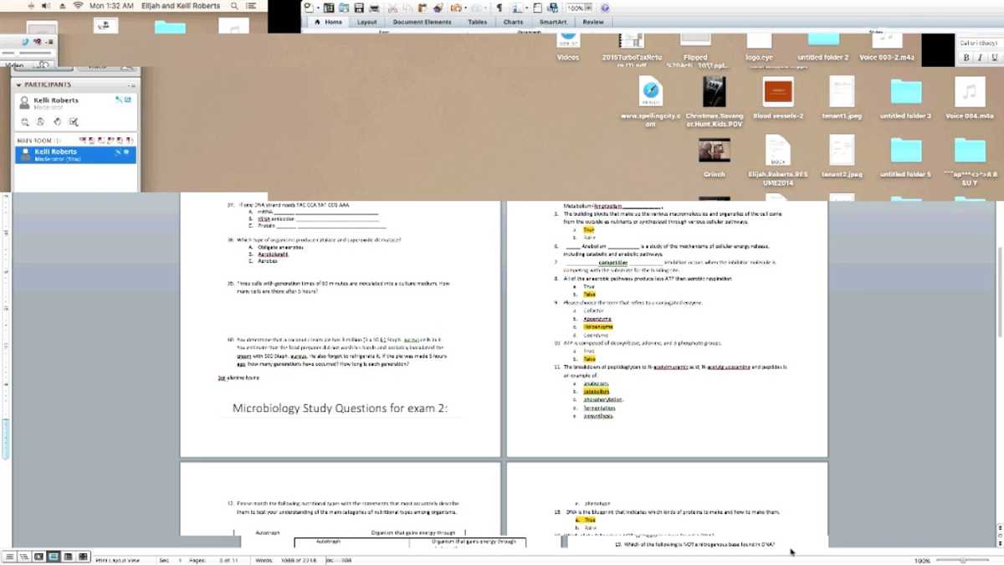The height and width of the screenshot is (565, 1004).
Task: Switch to Outline view icon in status bar
Action: (23, 557)
